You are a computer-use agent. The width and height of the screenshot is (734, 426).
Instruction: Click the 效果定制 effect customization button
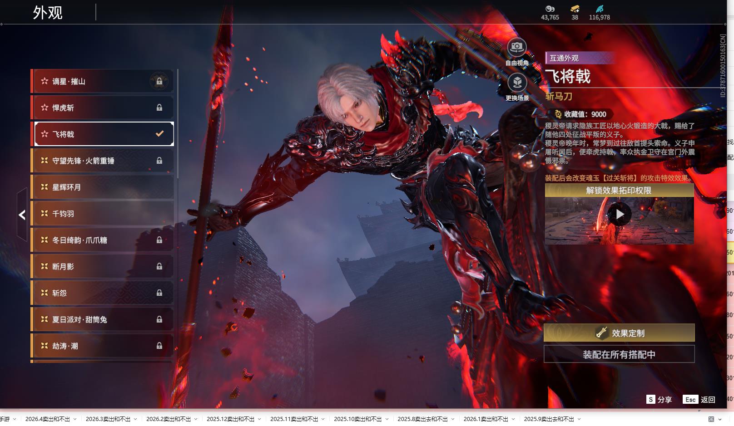pyautogui.click(x=619, y=333)
